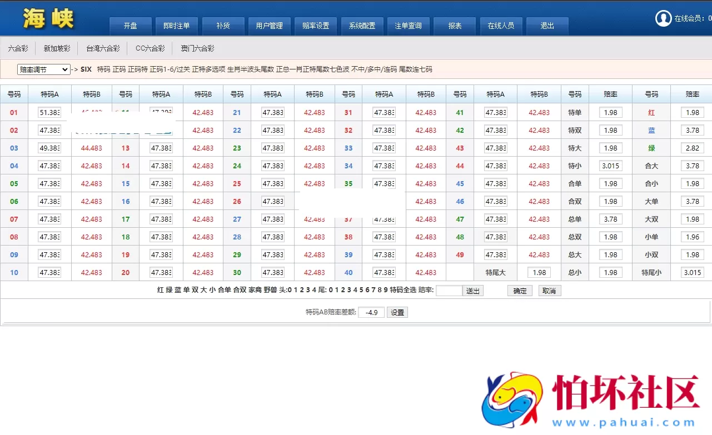Viewport: 712px width, 435px height.
Task: Open the 报表 reports menu
Action: (x=455, y=26)
